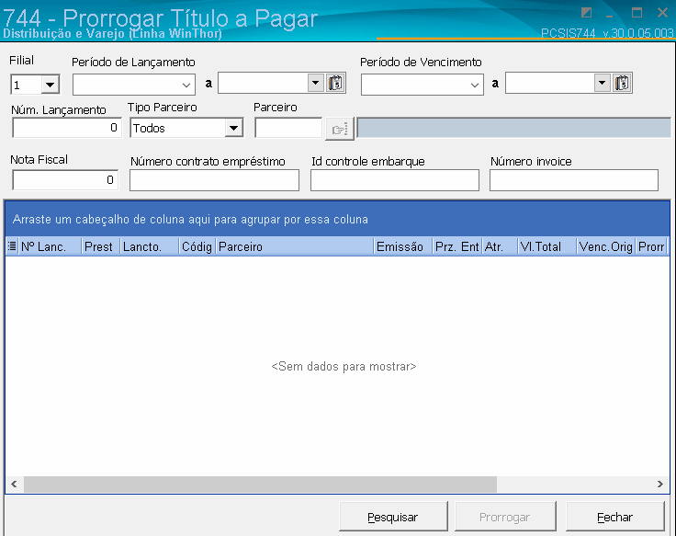Open Período de Lançamento end date dropdown arrow
The image size is (676, 536).
click(x=316, y=83)
